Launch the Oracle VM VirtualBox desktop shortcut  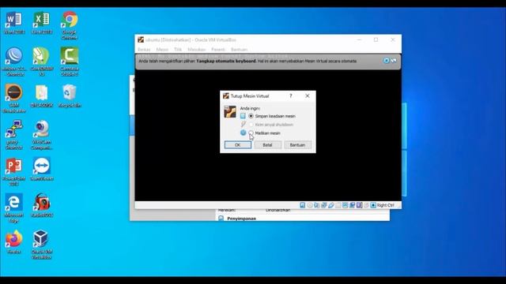click(42, 245)
